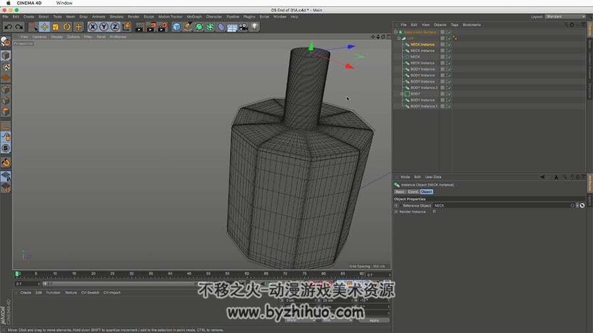Click Apply button in Coordinates manager
The image size is (593, 333).
coord(374,320)
